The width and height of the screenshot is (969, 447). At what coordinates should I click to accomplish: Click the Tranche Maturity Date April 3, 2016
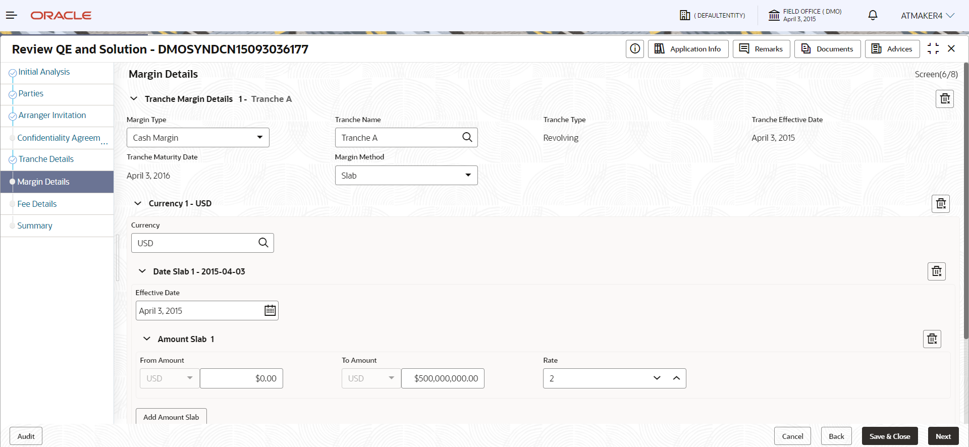pos(148,176)
